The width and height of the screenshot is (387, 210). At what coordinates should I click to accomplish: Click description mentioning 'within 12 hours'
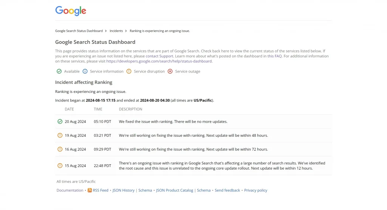click(222, 165)
